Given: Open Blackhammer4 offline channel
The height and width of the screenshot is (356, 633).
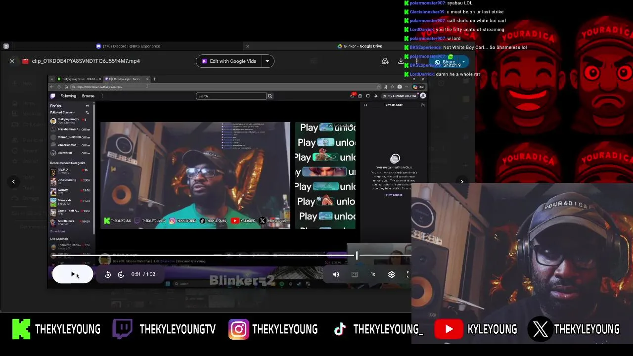Looking at the screenshot, I should 70,129.
